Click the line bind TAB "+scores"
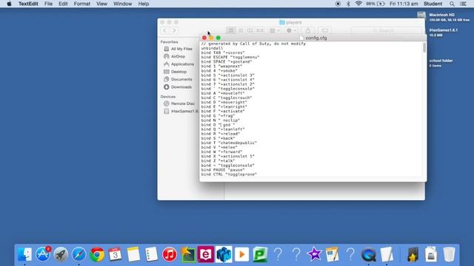474x266 pixels. pos(223,52)
